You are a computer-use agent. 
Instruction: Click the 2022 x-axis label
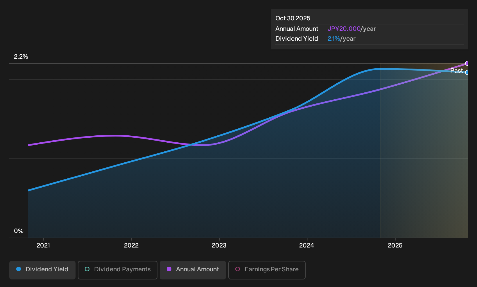[x=131, y=245]
